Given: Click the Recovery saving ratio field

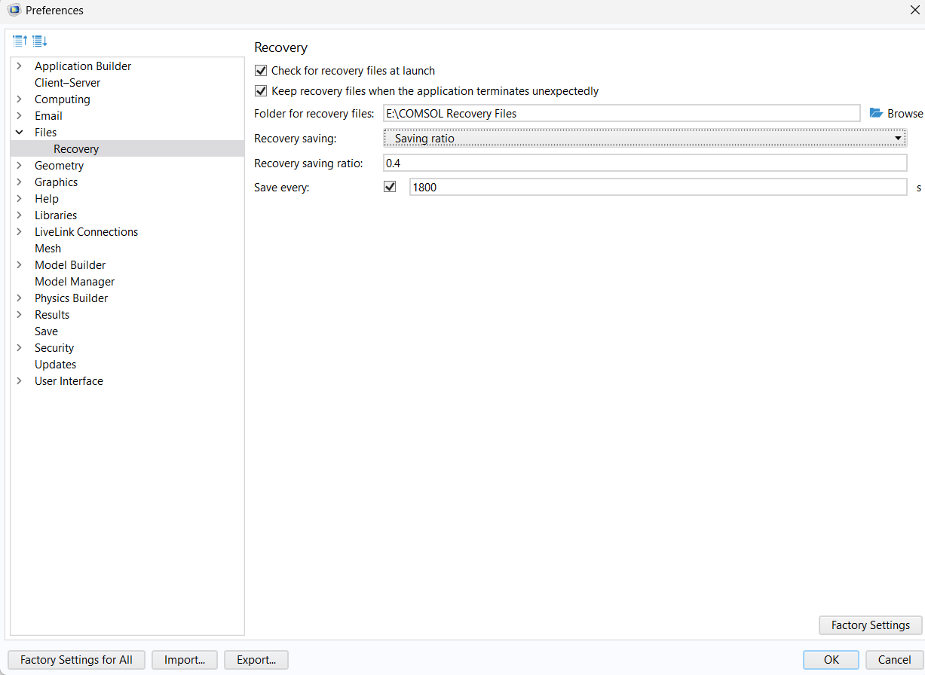Looking at the screenshot, I should coord(645,163).
